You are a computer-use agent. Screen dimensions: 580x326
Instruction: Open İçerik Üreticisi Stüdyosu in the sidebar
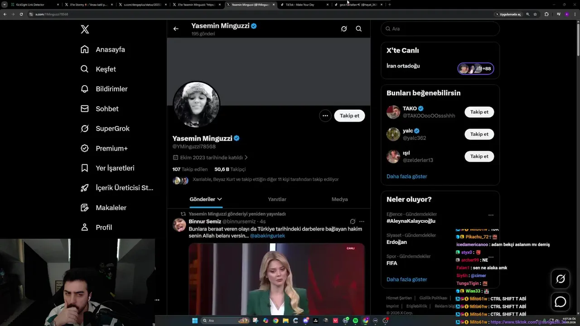pos(117,188)
